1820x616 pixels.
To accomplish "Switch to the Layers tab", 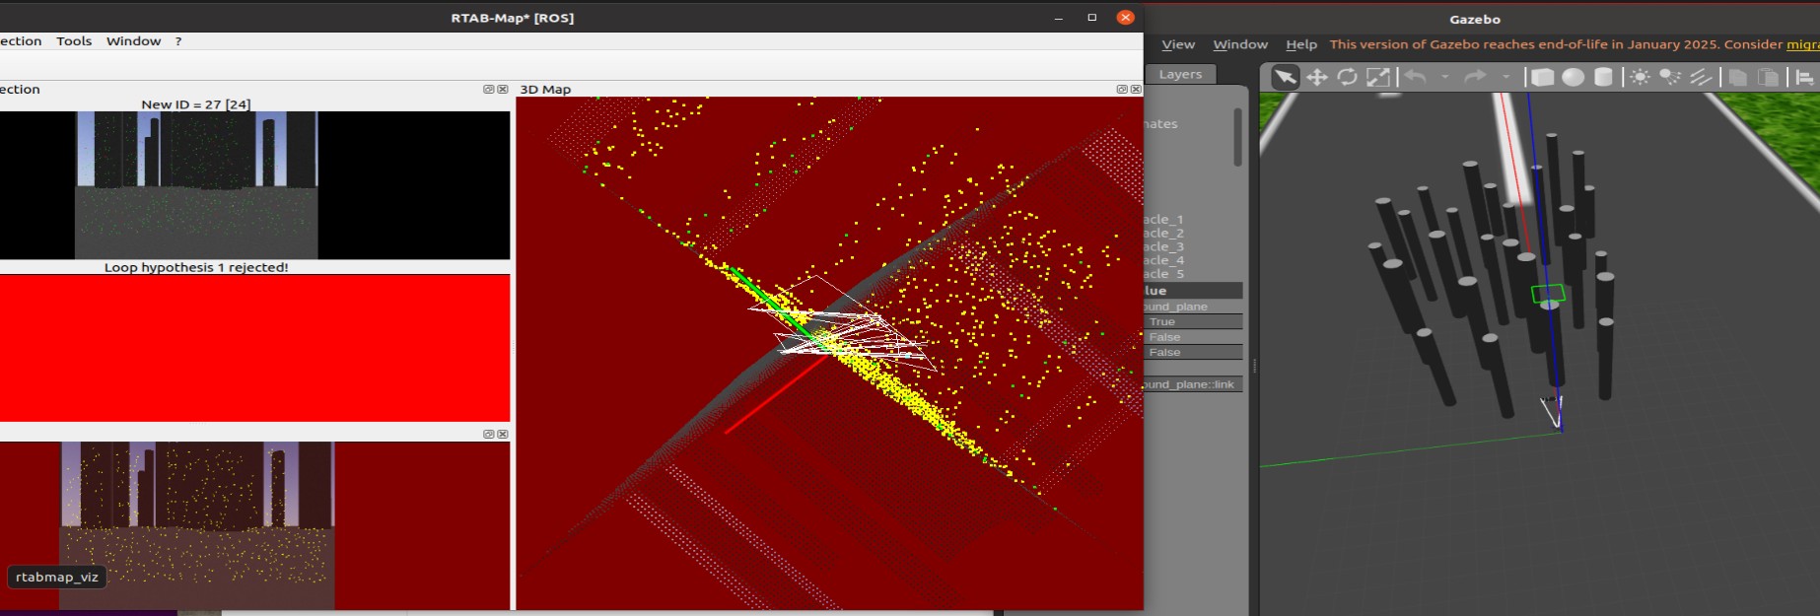I will (x=1180, y=75).
